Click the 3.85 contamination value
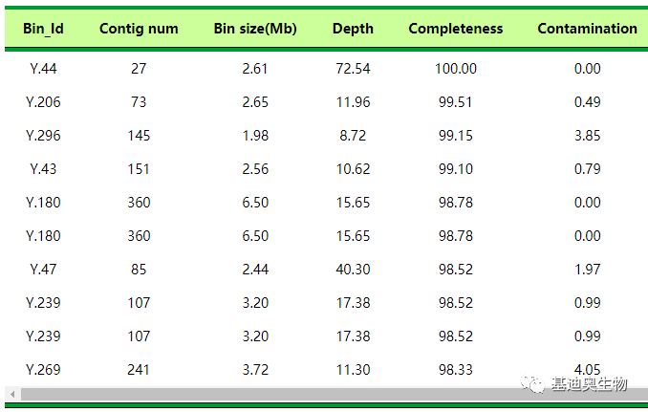The height and width of the screenshot is (412, 648). [x=587, y=136]
